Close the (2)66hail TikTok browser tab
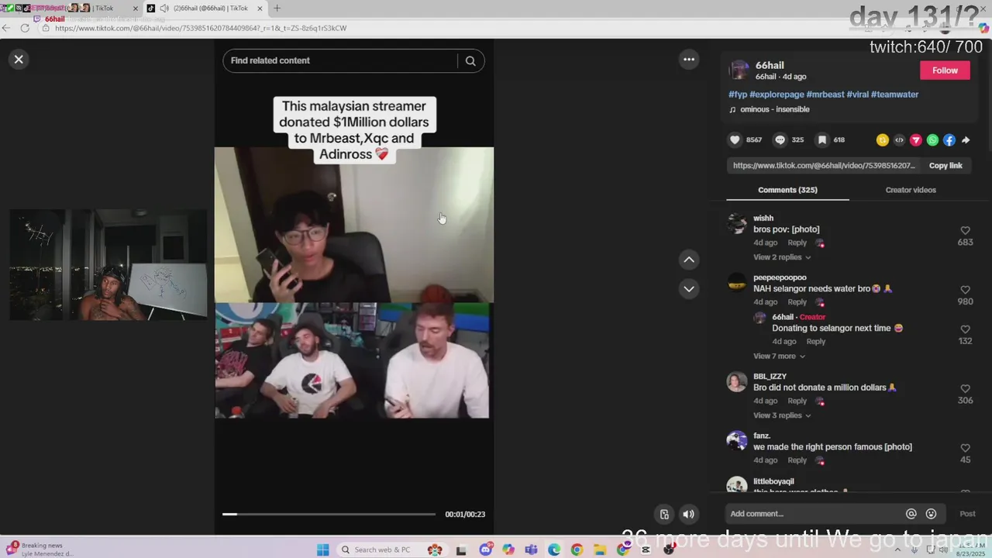The image size is (992, 558). click(260, 9)
